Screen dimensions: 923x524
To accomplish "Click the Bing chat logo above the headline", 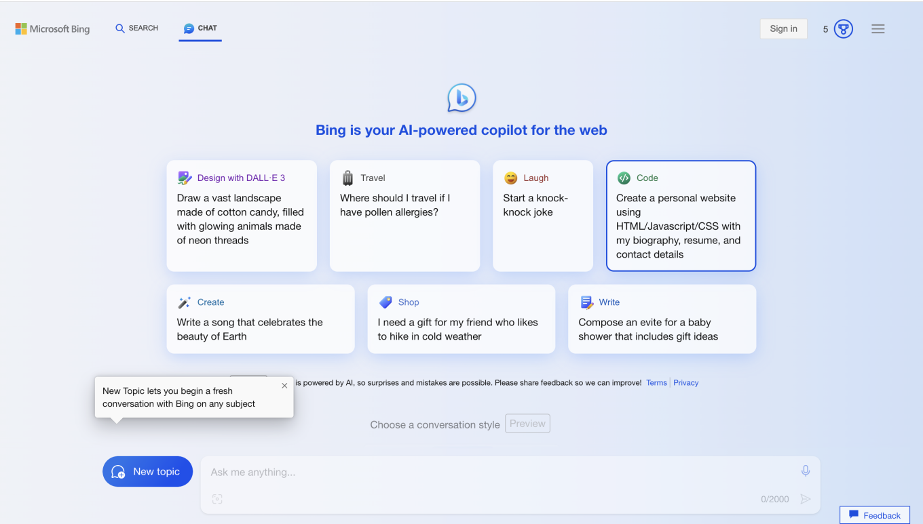I will tap(461, 98).
